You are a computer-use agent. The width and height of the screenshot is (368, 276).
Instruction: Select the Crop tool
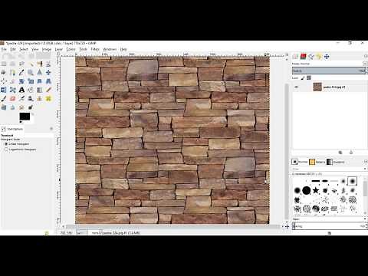pos(12,81)
